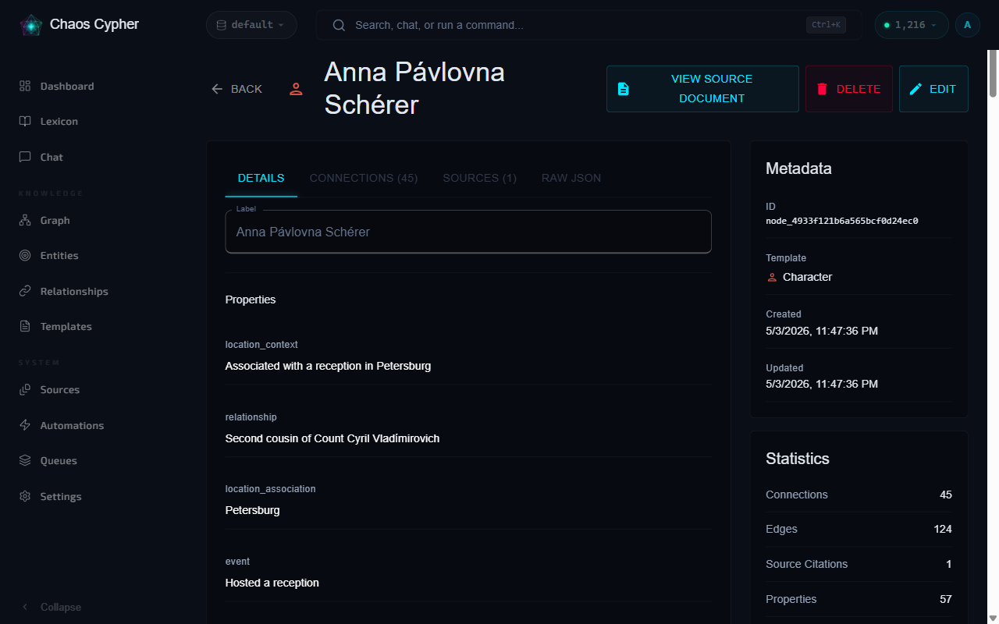Open the Dashboard icon in sidebar
This screenshot has width=999, height=624.
[25, 86]
